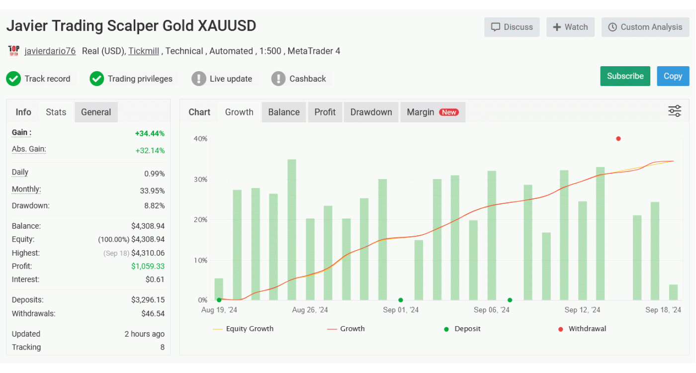Screen dimensions: 696x373
Task: Click the Trading privileges checkmark icon
Action: point(96,79)
